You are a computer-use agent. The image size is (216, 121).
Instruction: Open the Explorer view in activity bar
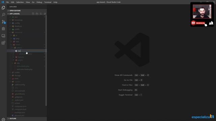pos(3,8)
